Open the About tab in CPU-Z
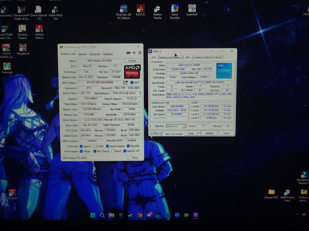 click(x=218, y=57)
